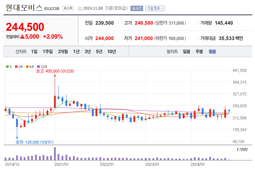Click the 선차트 line chart label
The width and height of the screenshot is (255, 169).
click(x=21, y=51)
